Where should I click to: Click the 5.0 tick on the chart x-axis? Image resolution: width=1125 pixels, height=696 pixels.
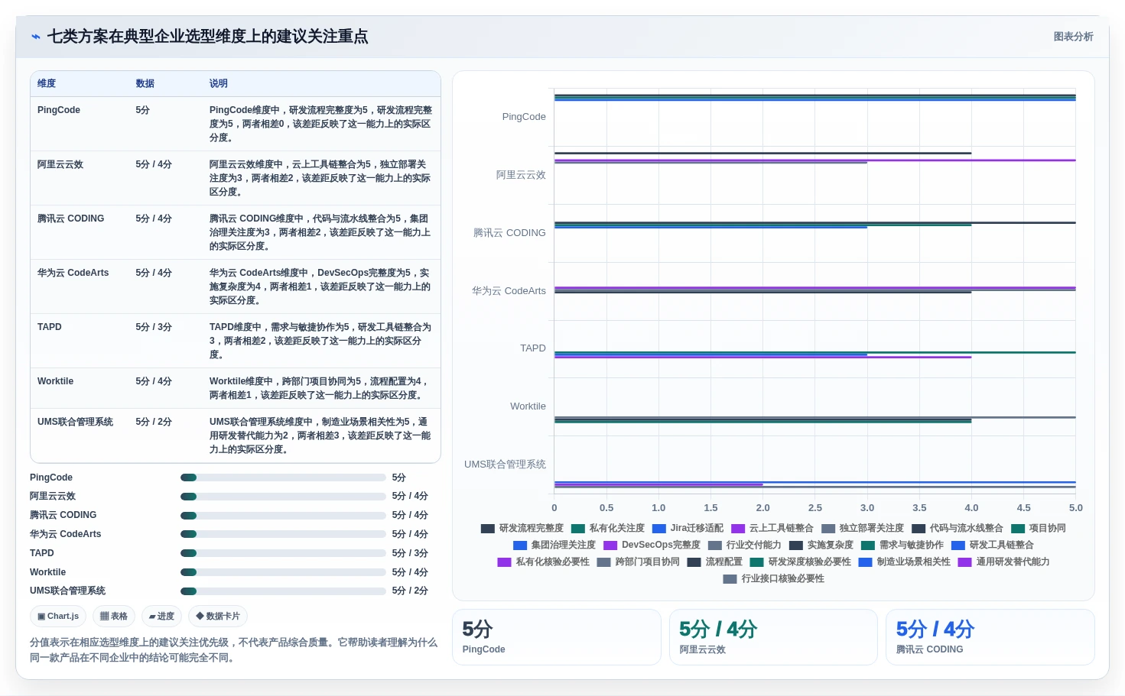click(x=1075, y=508)
